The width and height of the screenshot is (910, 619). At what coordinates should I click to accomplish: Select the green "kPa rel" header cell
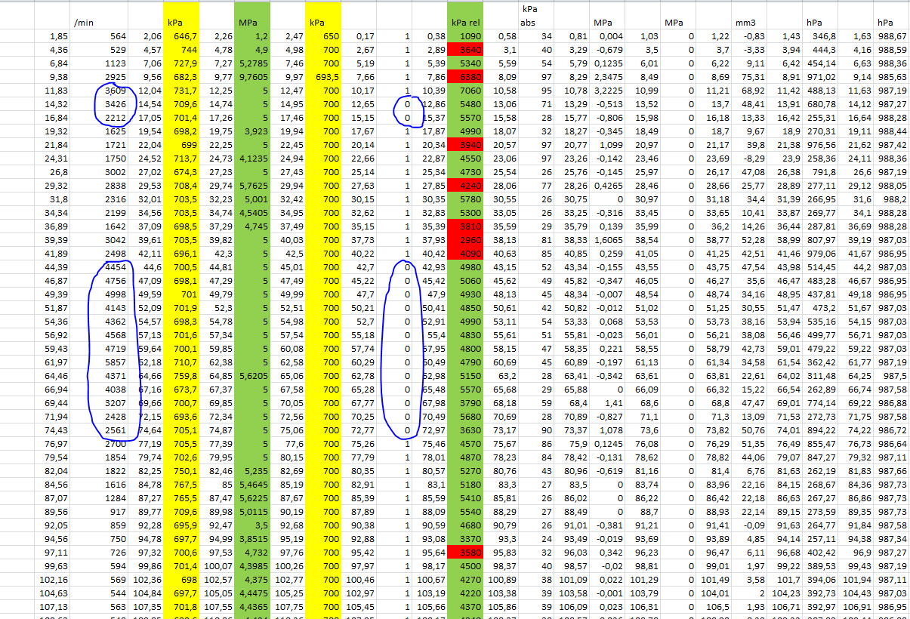pos(466,23)
